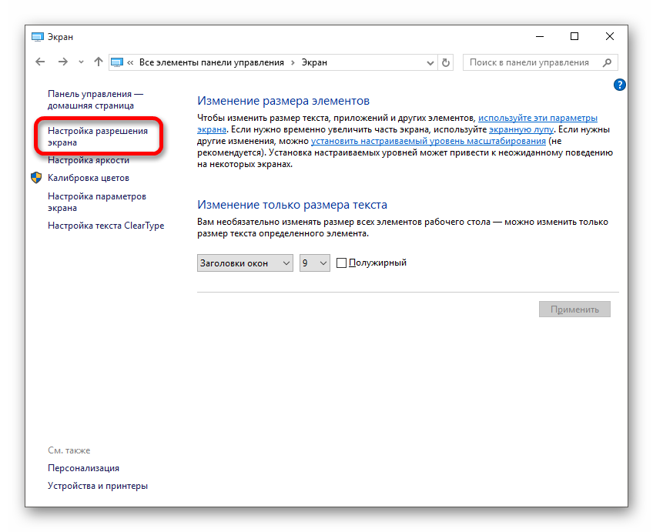Open Настройка разрешения экрана link
Image resolution: width=653 pixels, height=532 pixels.
point(97,136)
